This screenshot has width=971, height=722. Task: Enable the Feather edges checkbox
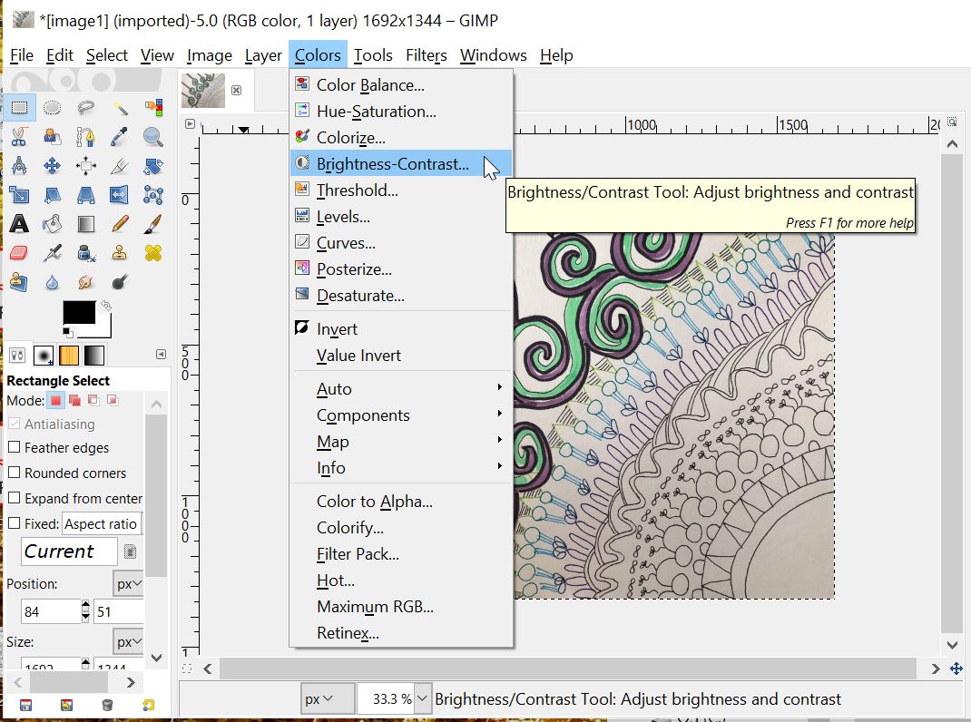15,447
